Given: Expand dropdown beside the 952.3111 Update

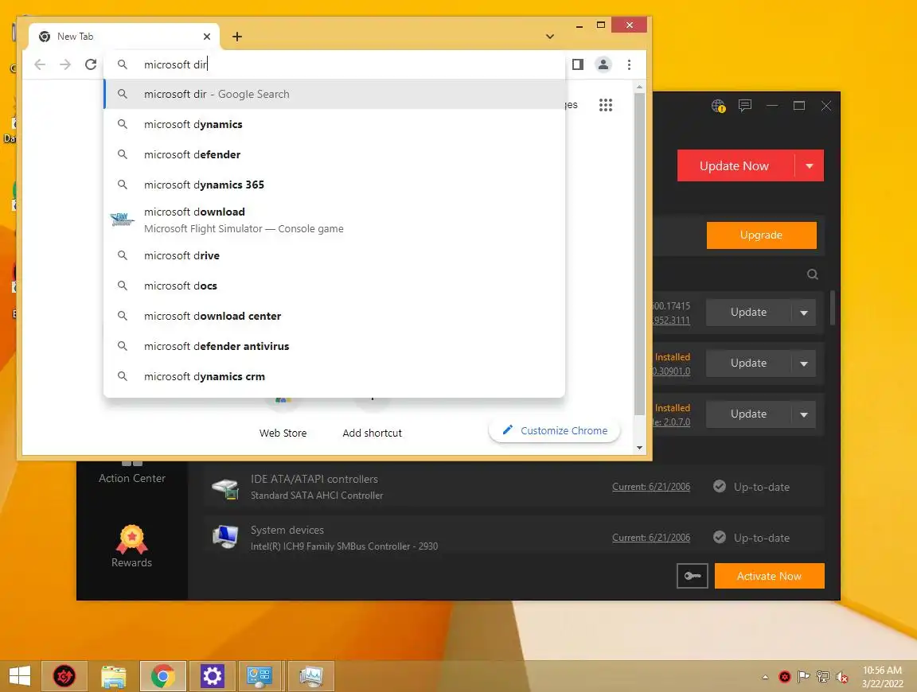Looking at the screenshot, I should coord(804,313).
